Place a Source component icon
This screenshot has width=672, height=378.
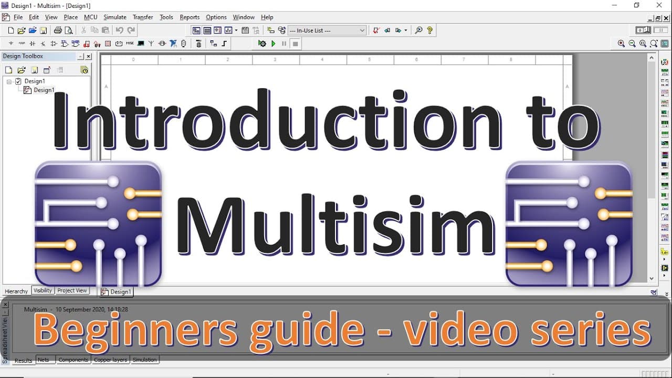pos(11,44)
